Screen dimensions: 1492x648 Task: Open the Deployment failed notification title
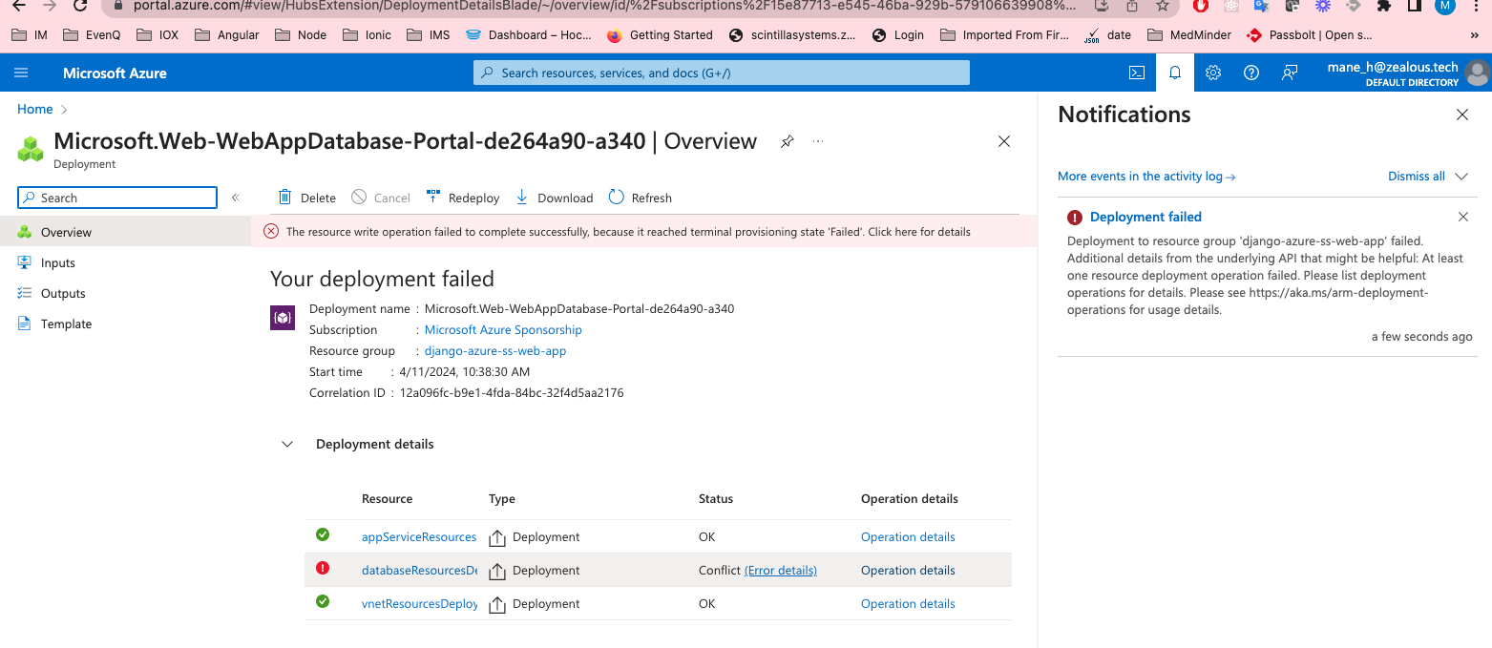pyautogui.click(x=1145, y=217)
